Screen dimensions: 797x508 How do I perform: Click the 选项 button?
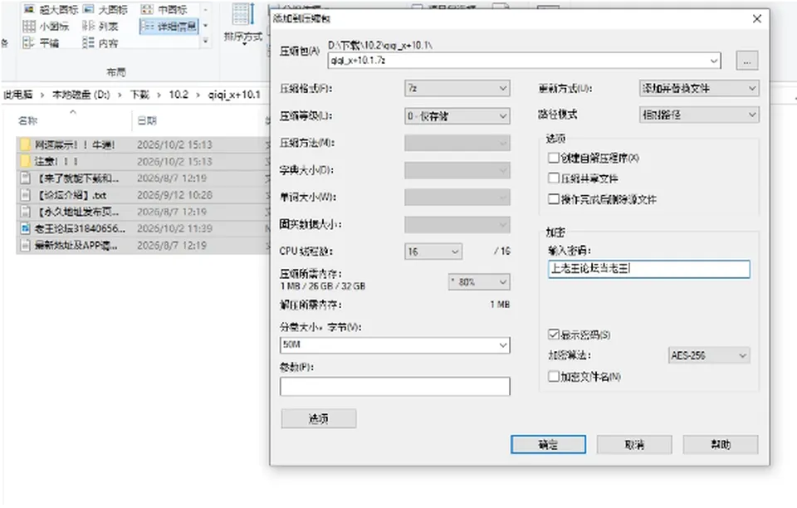coord(318,418)
